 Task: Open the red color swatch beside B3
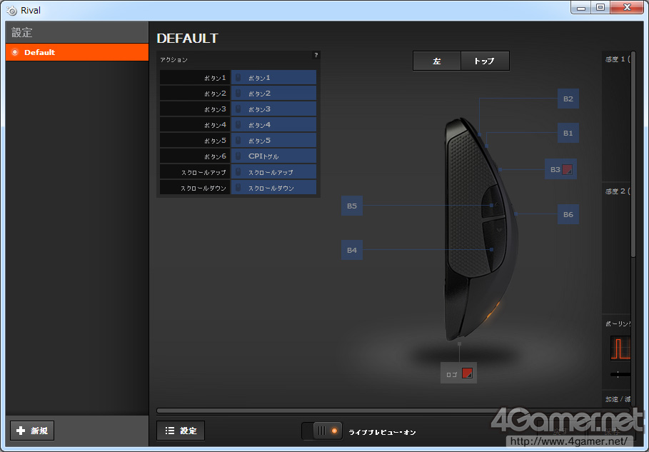pos(568,169)
